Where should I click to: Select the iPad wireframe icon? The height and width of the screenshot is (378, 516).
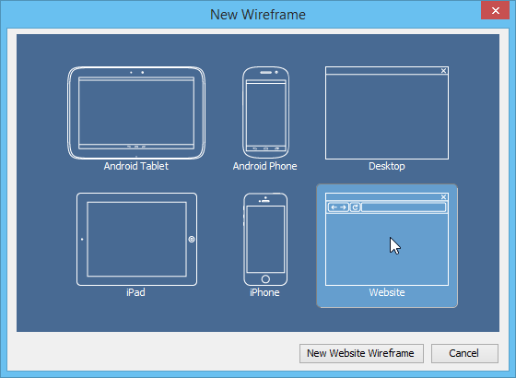point(136,239)
